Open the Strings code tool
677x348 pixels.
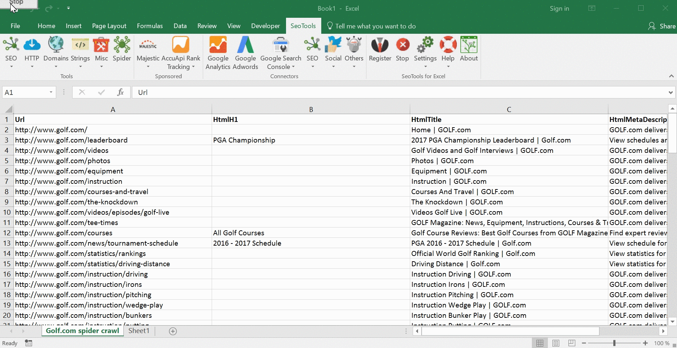click(x=80, y=52)
